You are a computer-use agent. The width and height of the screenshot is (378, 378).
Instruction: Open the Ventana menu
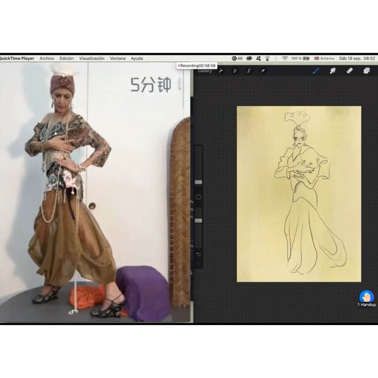click(x=118, y=59)
